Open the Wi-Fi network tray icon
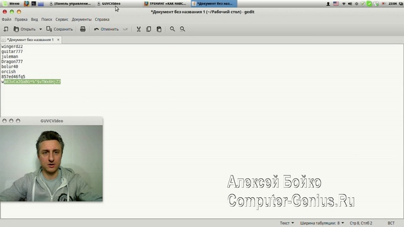Viewport: 404px width, 227px height. tap(343, 4)
